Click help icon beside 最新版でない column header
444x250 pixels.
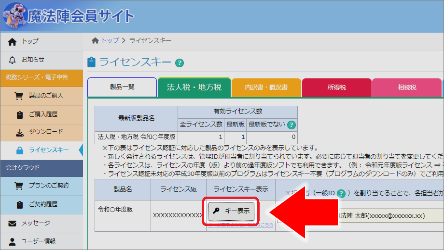pyautogui.click(x=291, y=125)
